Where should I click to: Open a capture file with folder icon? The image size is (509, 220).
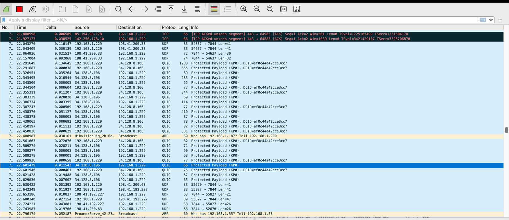click(62, 9)
